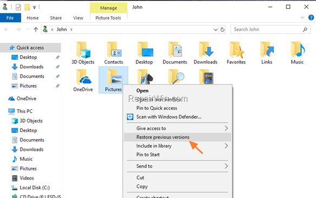Select the Downloads folder in file pane

[x=206, y=53]
